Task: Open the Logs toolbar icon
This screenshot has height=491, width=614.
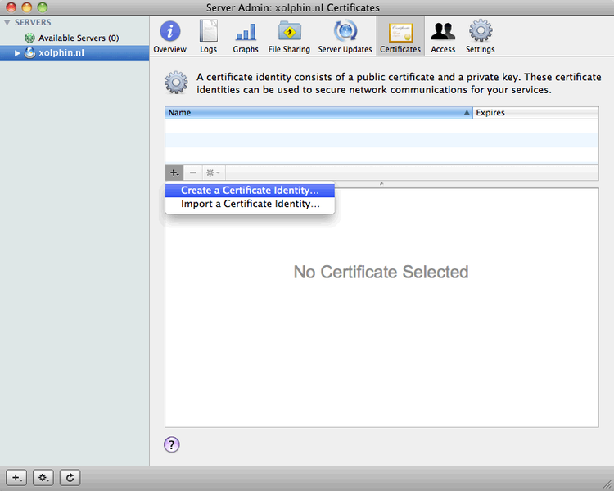Action: coord(208,37)
